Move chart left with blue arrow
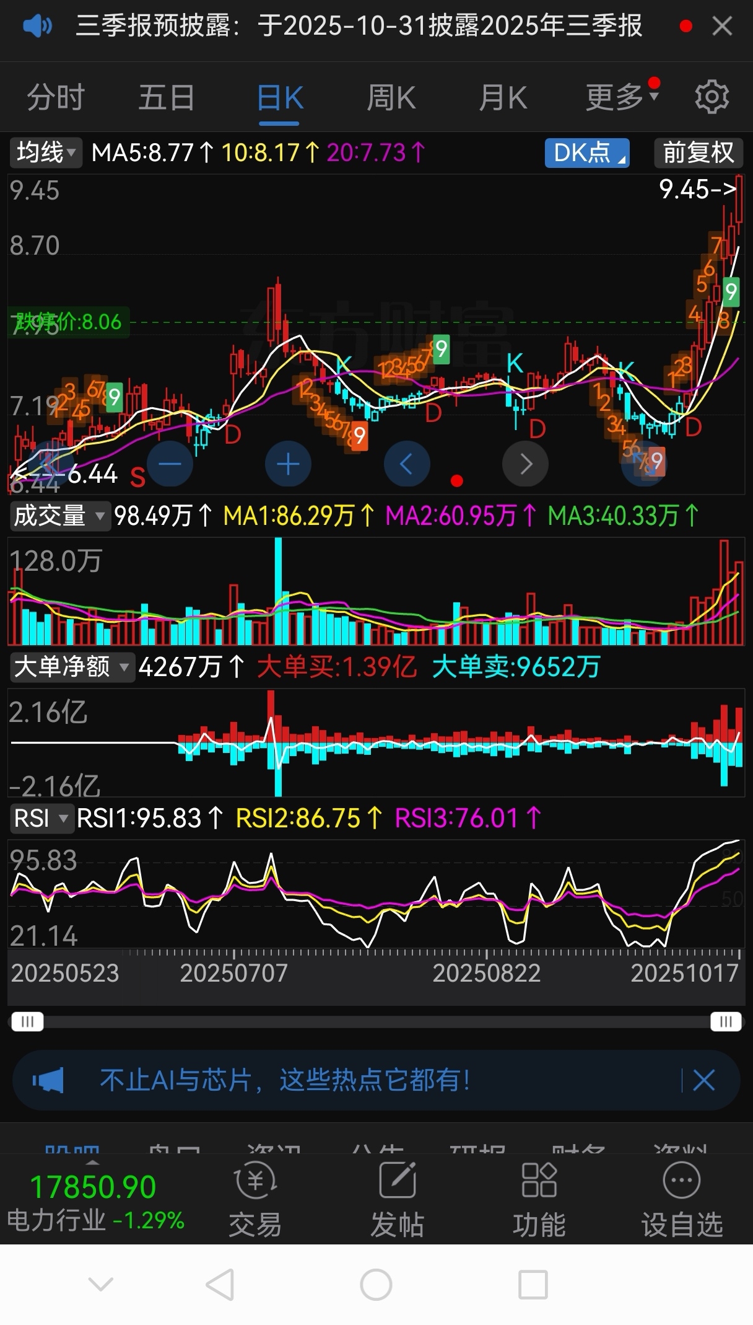The width and height of the screenshot is (753, 1325). coord(407,464)
